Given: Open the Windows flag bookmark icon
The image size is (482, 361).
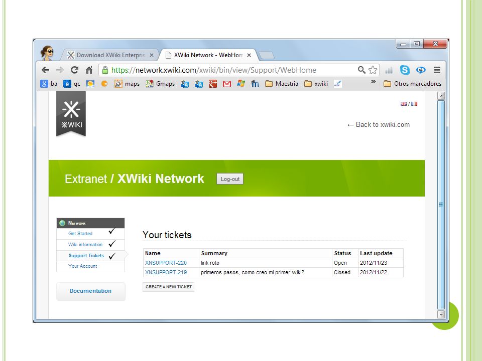Looking at the screenshot, I should pyautogui.click(x=241, y=84).
